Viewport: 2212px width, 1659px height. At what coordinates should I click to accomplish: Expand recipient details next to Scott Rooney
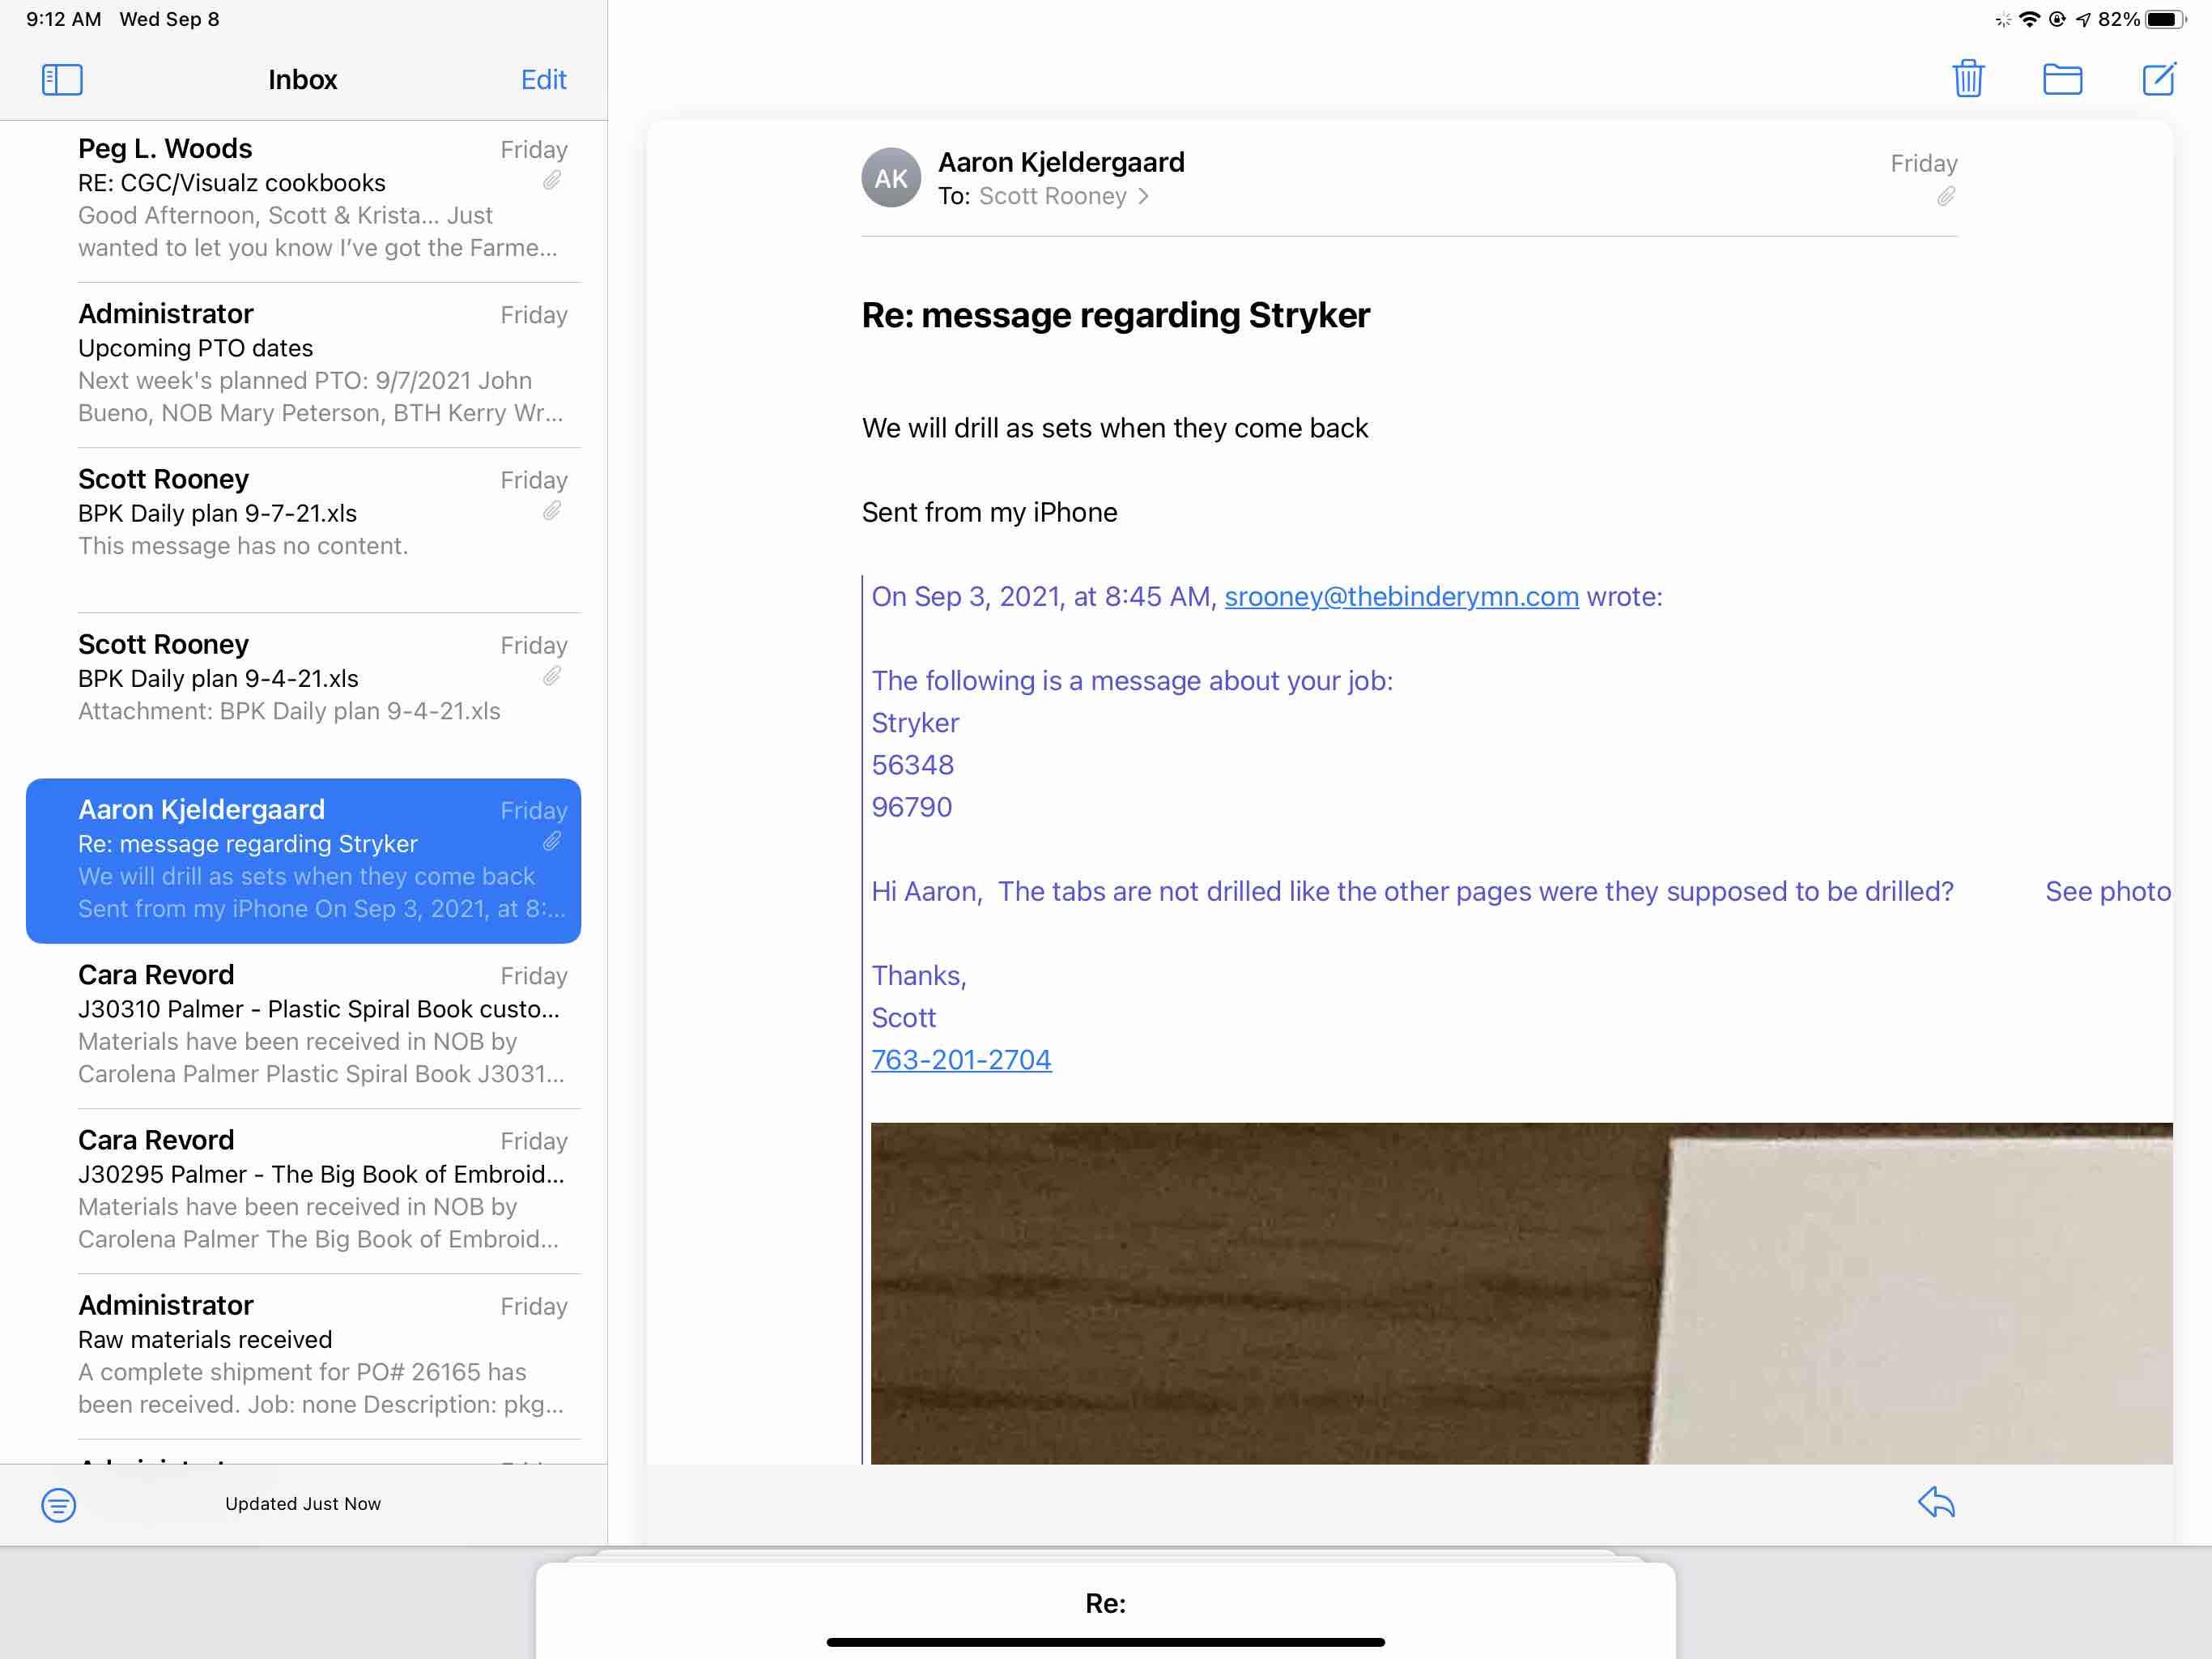click(x=1143, y=196)
